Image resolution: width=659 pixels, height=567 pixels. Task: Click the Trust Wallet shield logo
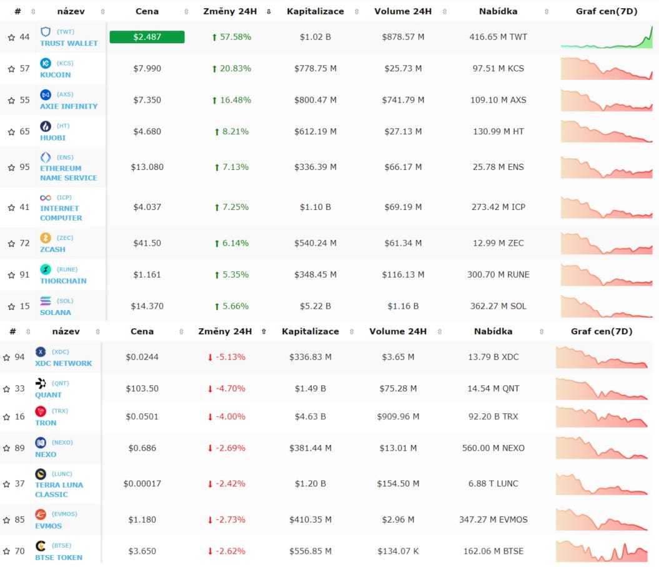pos(46,31)
